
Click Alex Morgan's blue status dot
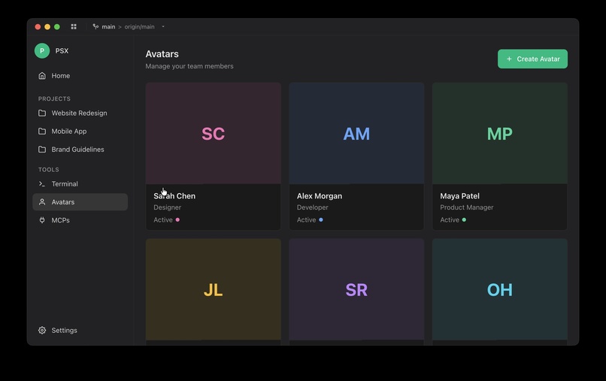(x=321, y=220)
